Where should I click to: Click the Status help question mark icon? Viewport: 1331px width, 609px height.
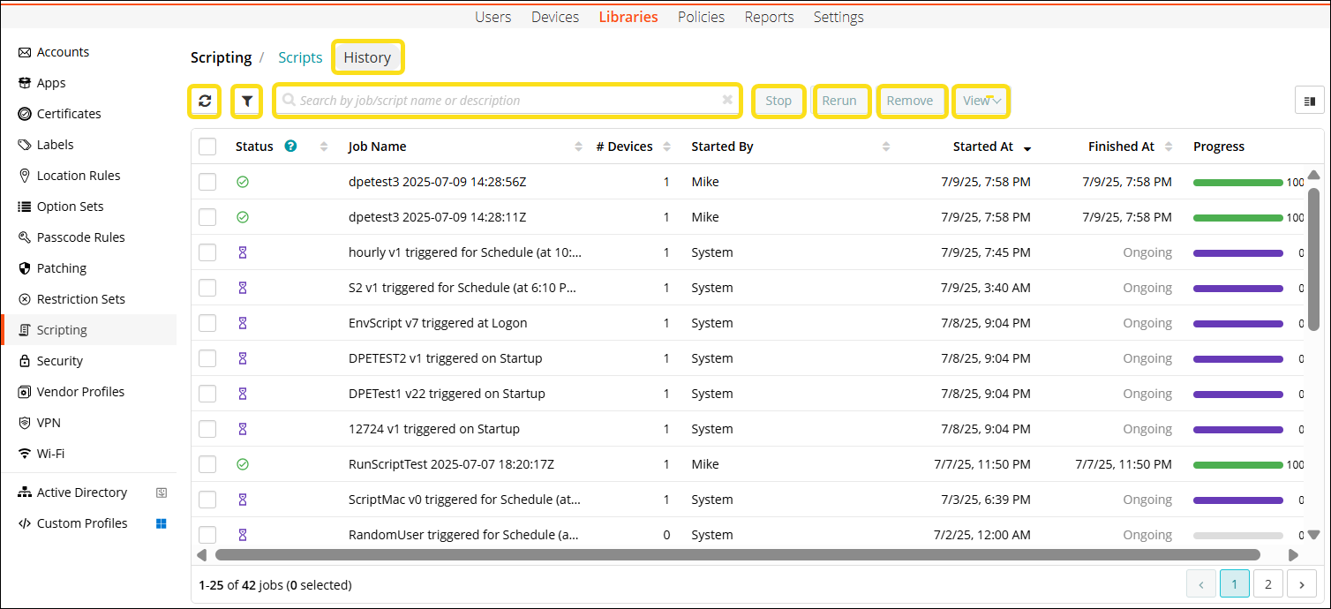[290, 147]
